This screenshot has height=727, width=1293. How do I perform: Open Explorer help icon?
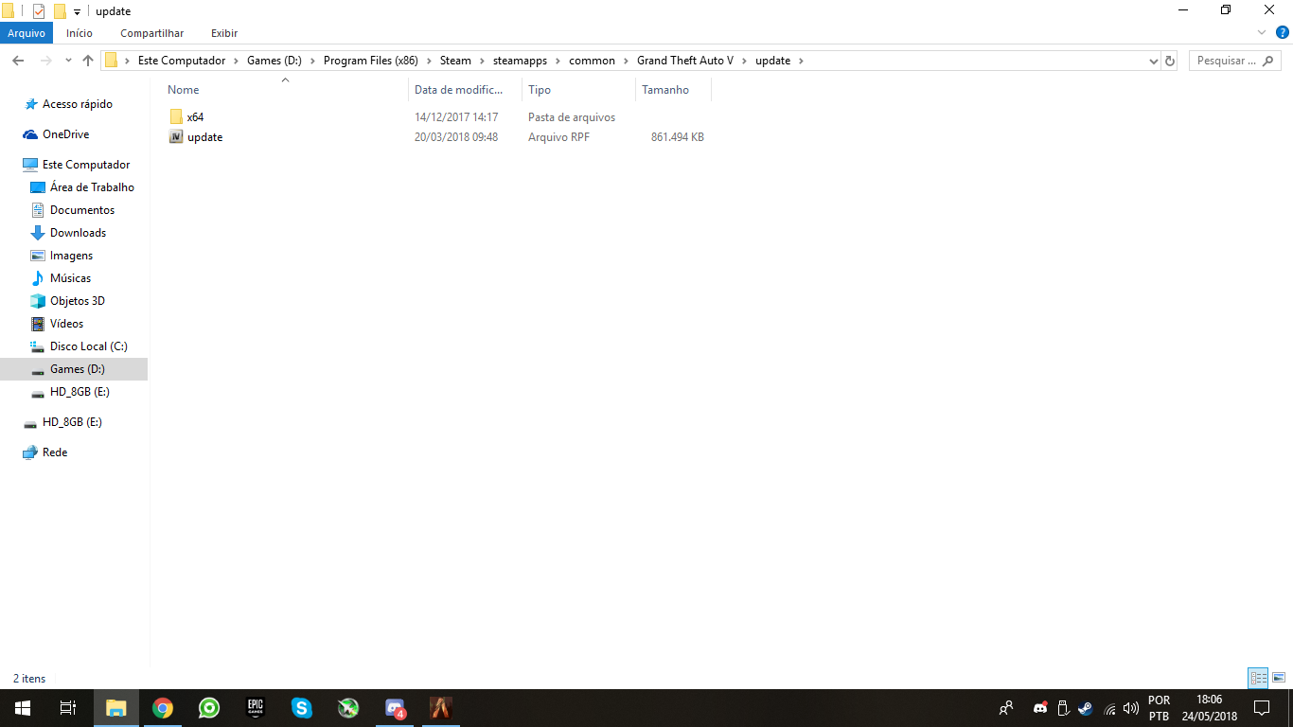(1283, 32)
